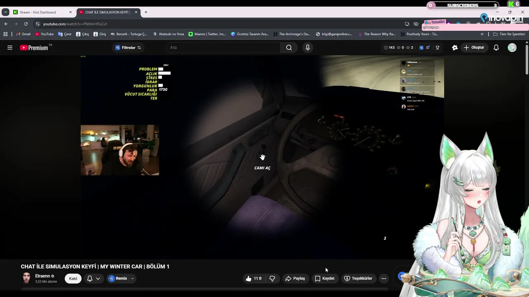Open the Filtreler filter button
This screenshot has height=297, width=529.
tap(128, 47)
